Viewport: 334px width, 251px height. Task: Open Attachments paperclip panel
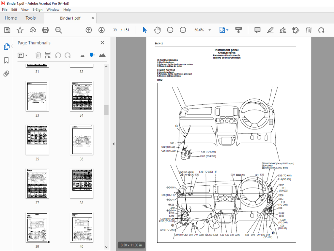pyautogui.click(x=7, y=74)
